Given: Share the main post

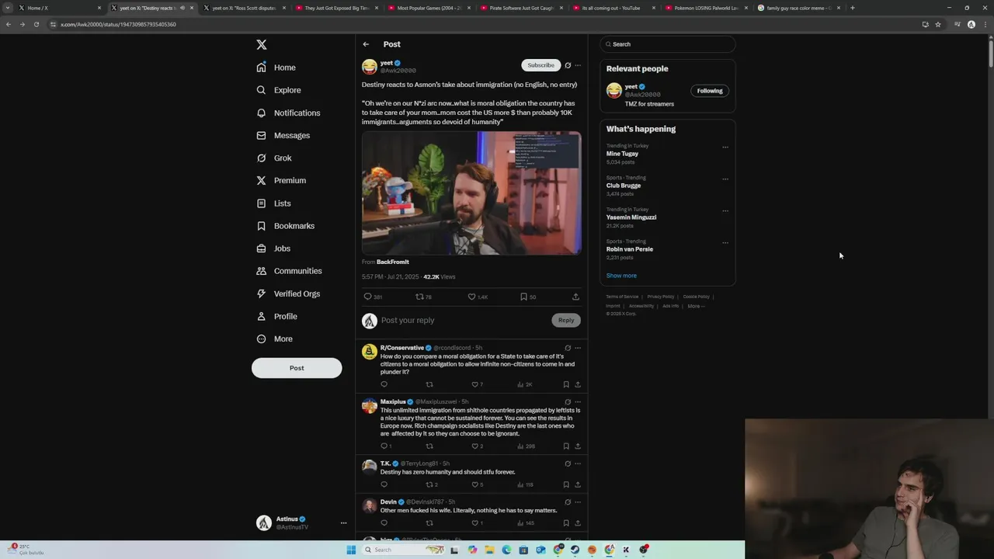Looking at the screenshot, I should tap(575, 297).
